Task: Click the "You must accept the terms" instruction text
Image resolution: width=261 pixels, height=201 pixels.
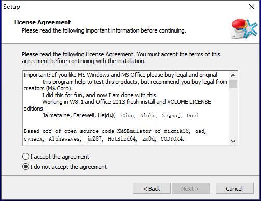Action: 178,54
